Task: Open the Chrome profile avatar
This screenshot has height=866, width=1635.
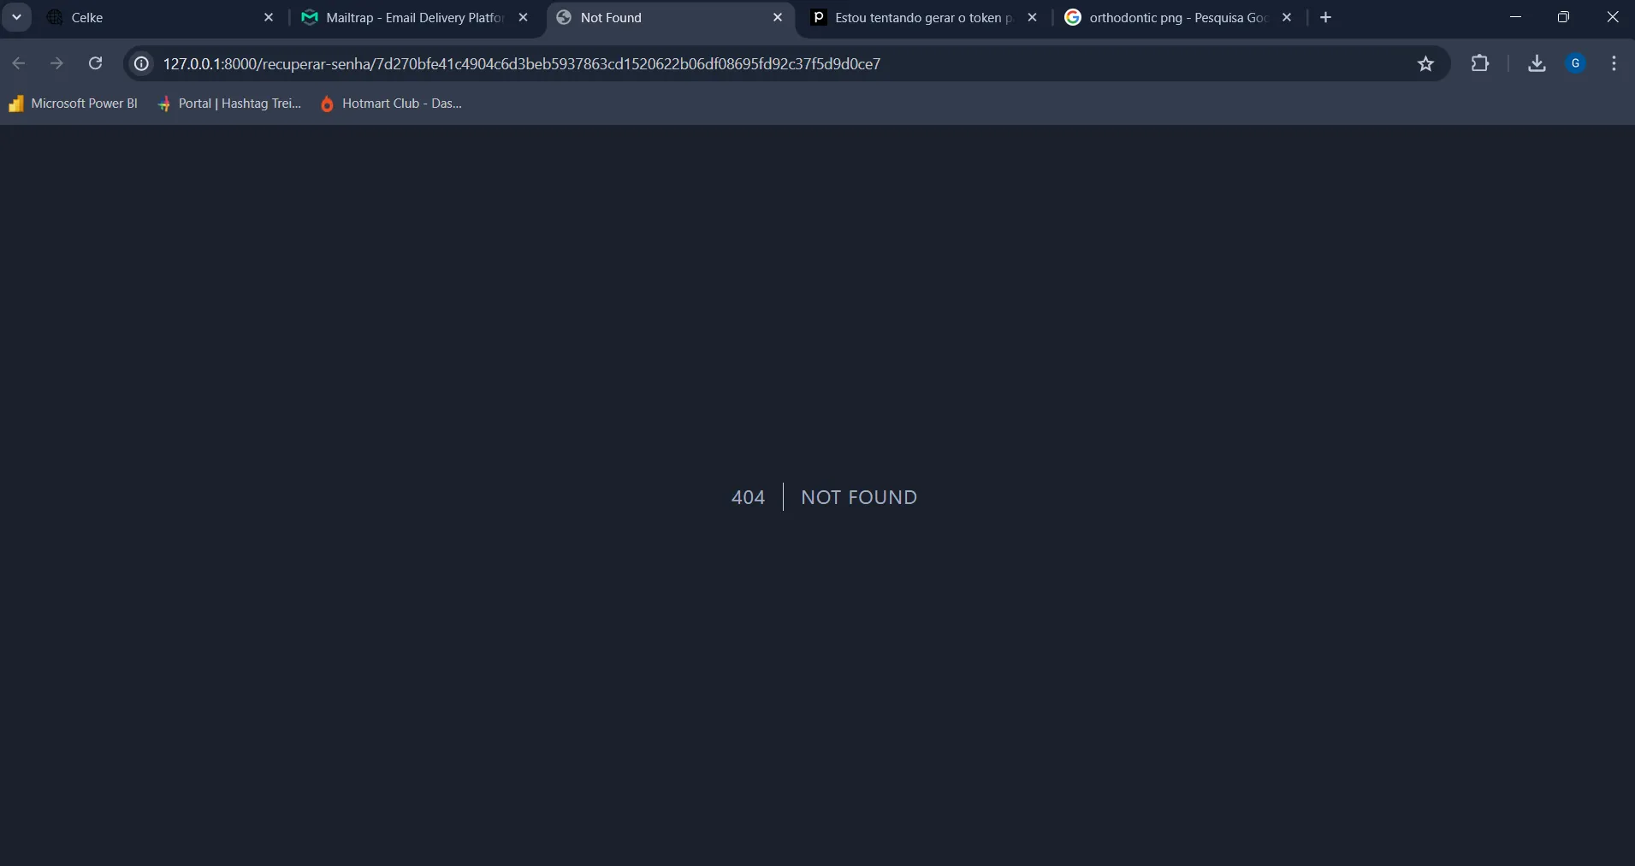Action: 1576,63
